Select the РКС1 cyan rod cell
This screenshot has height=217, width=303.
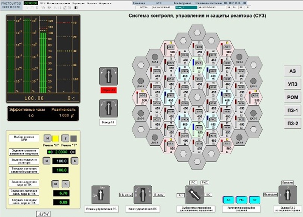211,73
